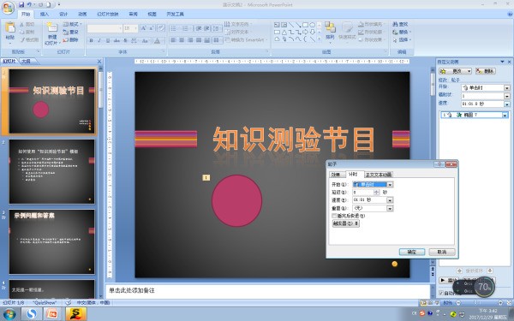Tick the rewind after playing checkbox
Screen dimensions: 514x321
pos(334,216)
